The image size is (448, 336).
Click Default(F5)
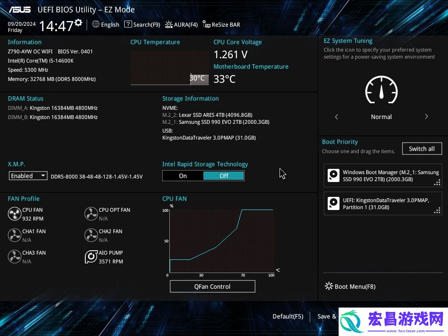coord(288,316)
